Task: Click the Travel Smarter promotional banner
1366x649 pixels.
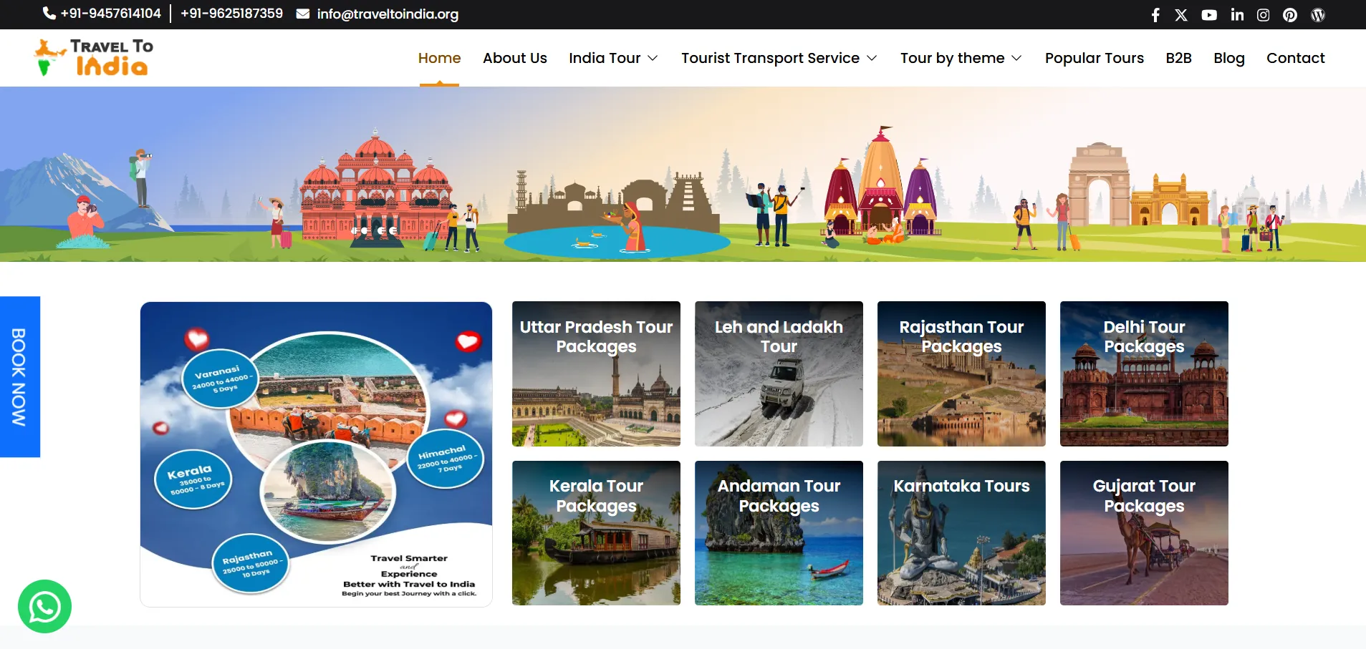Action: pyautogui.click(x=316, y=454)
